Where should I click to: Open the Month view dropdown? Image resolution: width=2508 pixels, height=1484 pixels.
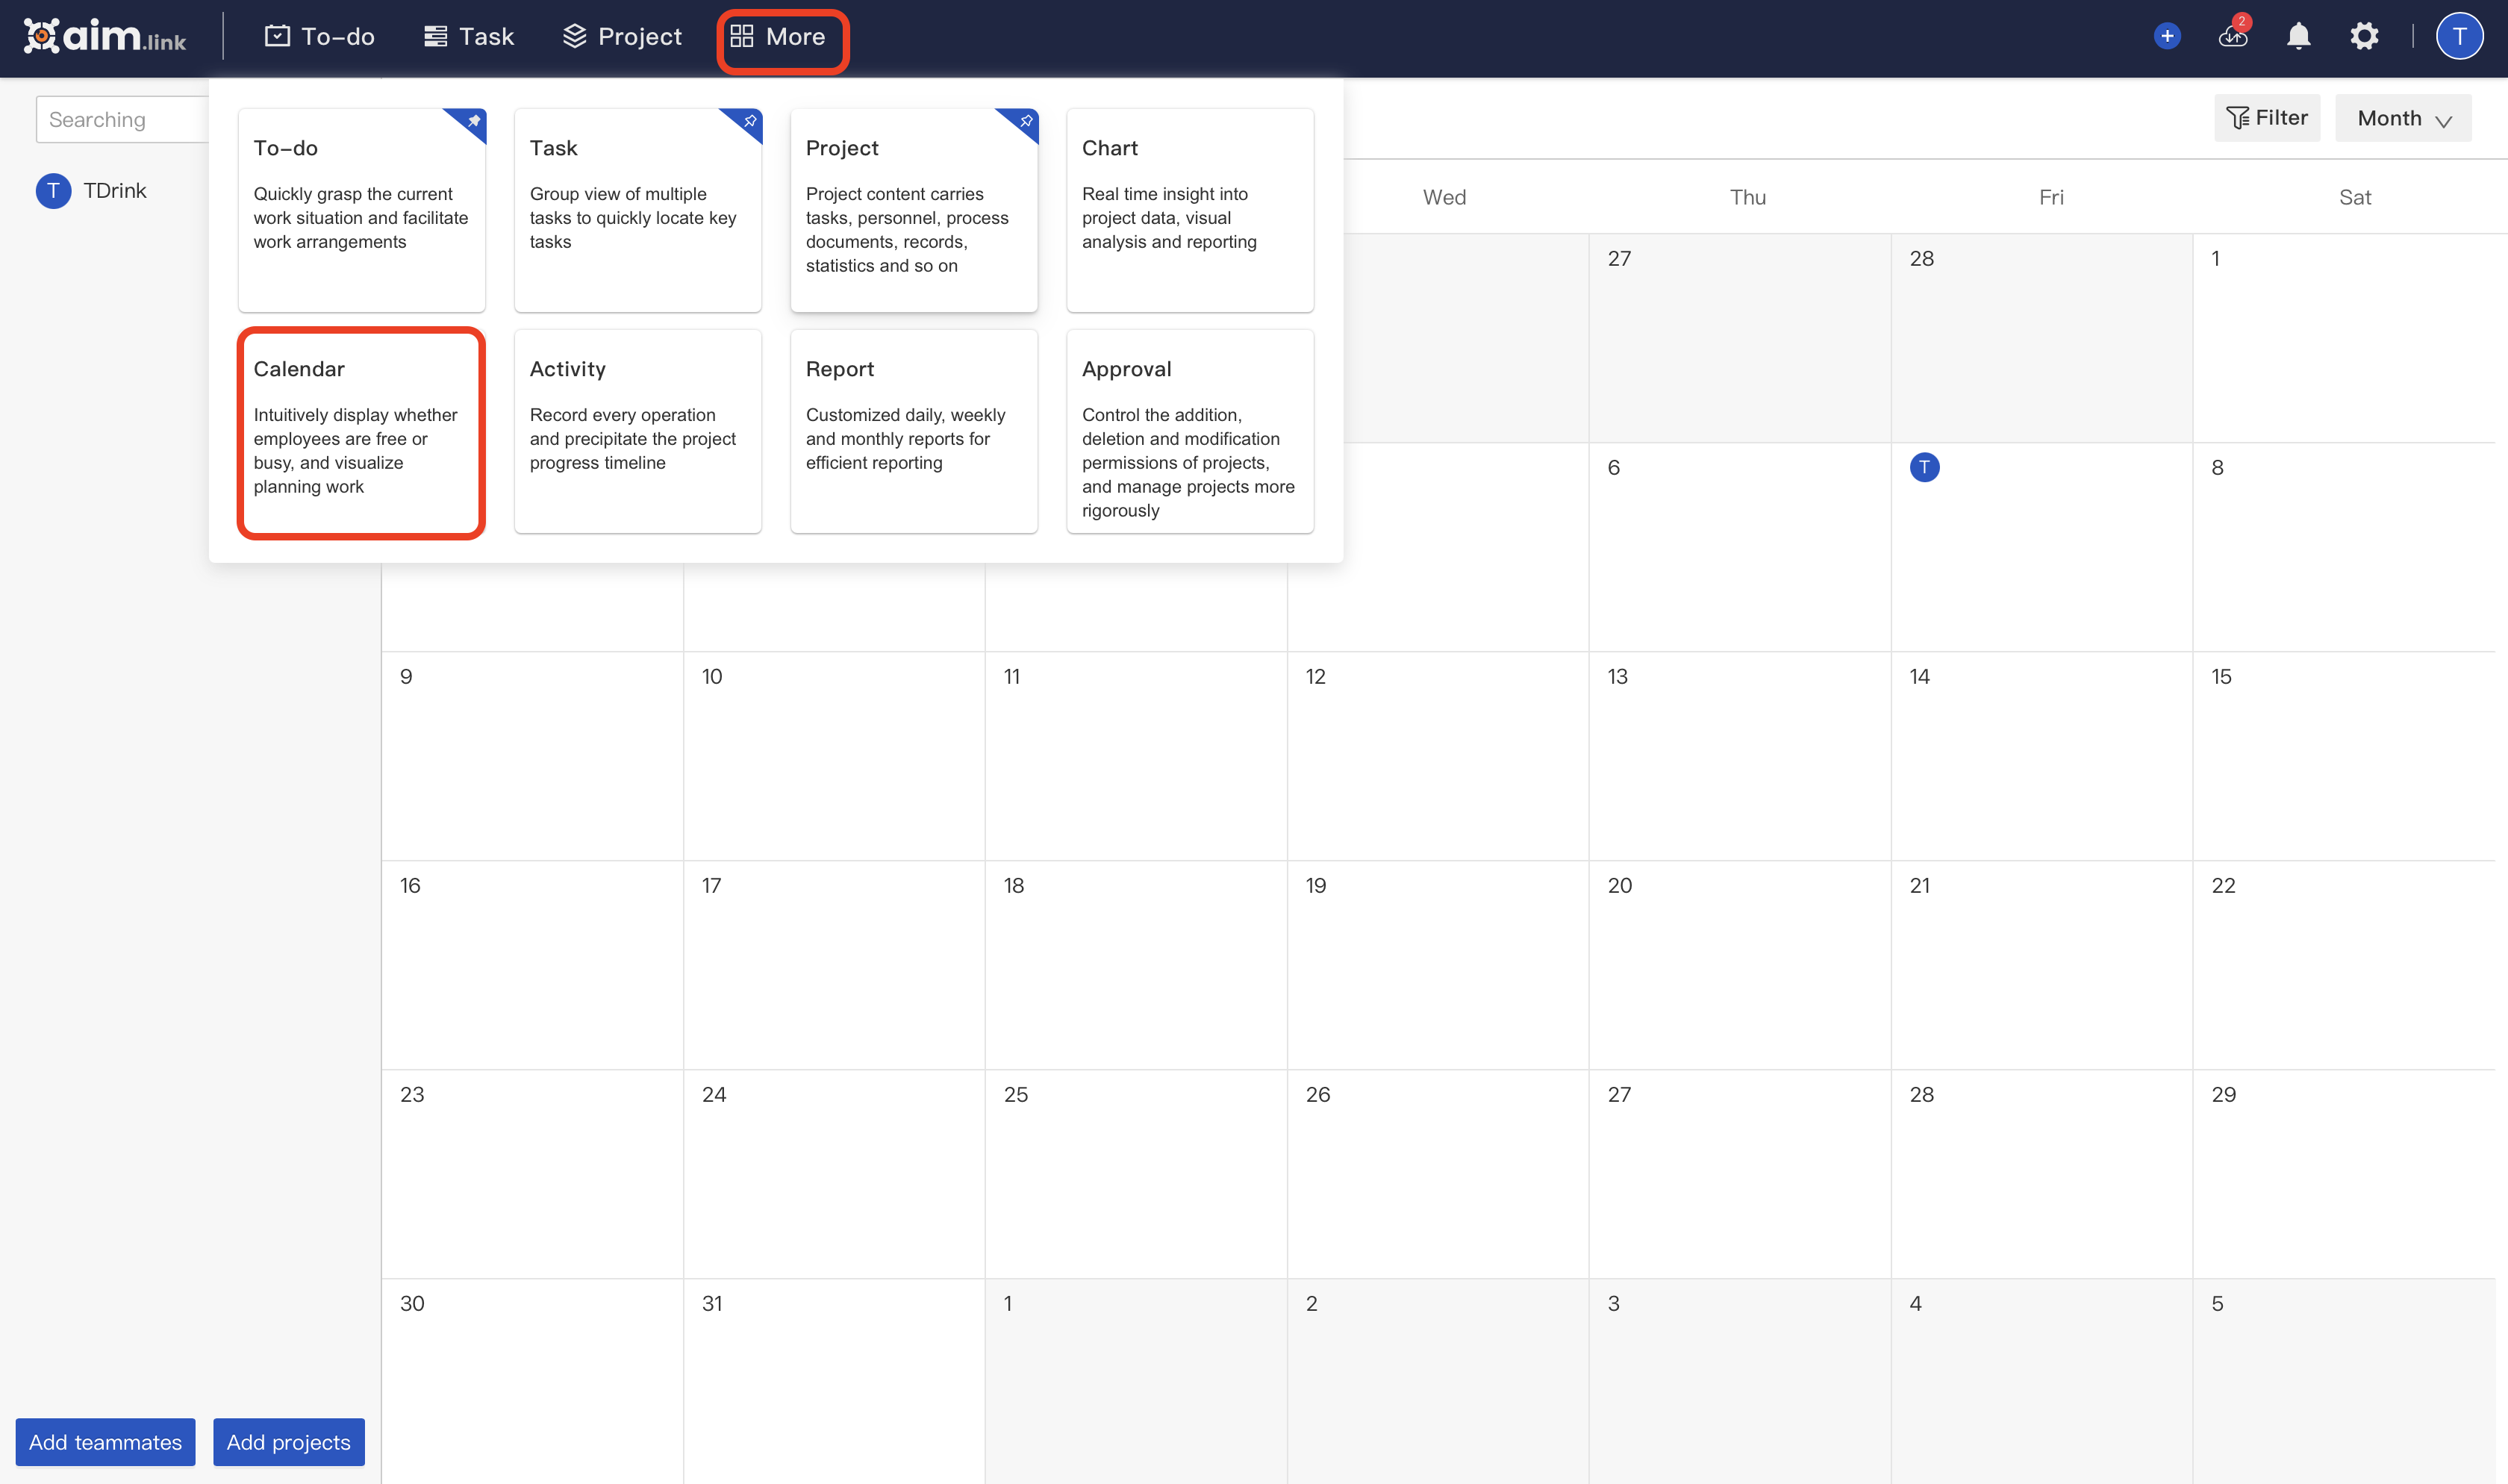[x=2402, y=118]
